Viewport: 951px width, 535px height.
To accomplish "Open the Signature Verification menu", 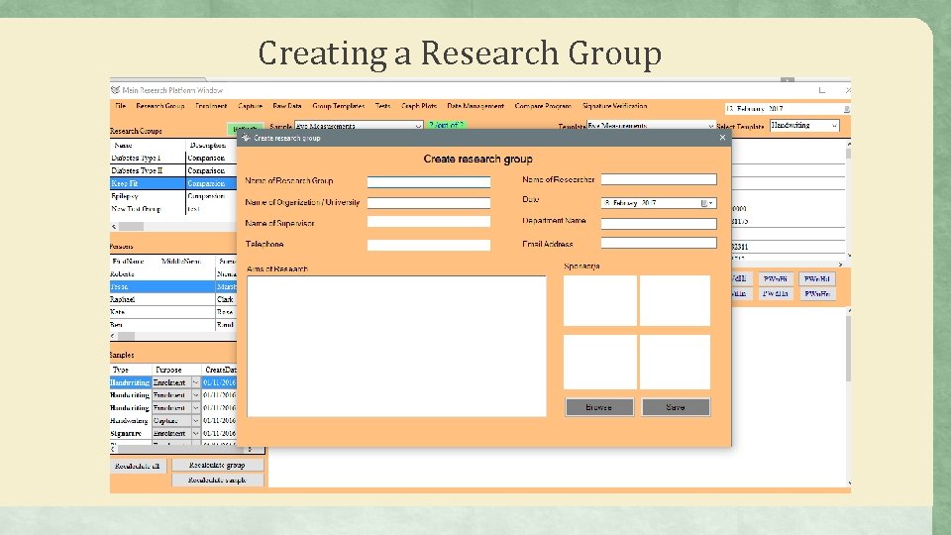I will [x=614, y=106].
